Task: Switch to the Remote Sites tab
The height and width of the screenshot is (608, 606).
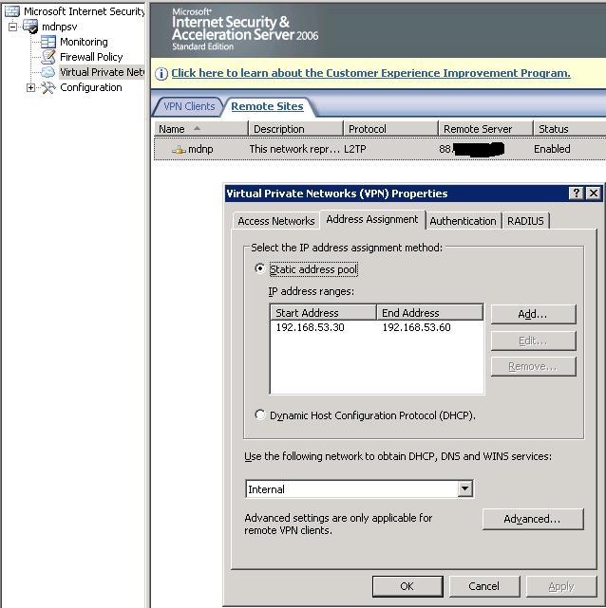Action: (267, 106)
